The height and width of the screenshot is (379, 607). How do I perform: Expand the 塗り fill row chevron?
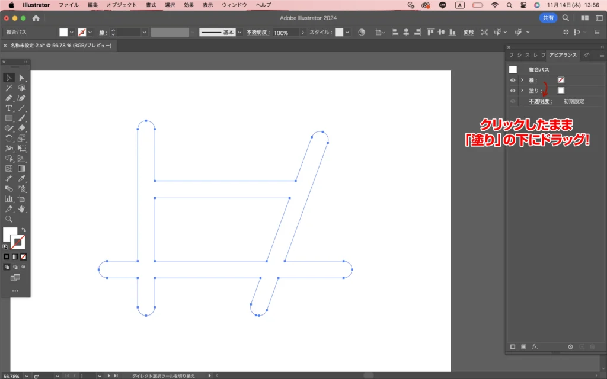(522, 91)
